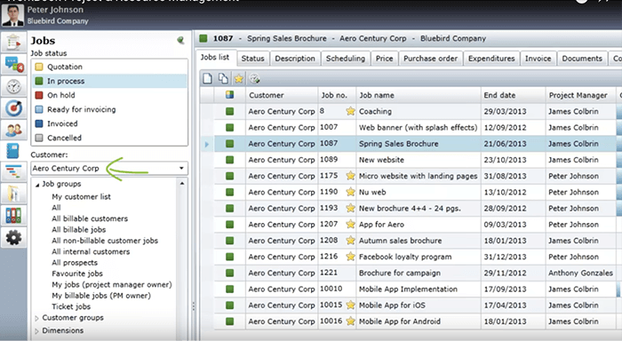This screenshot has width=622, height=341.
Task: Expand the Dimensions tree node
Action: 36,331
